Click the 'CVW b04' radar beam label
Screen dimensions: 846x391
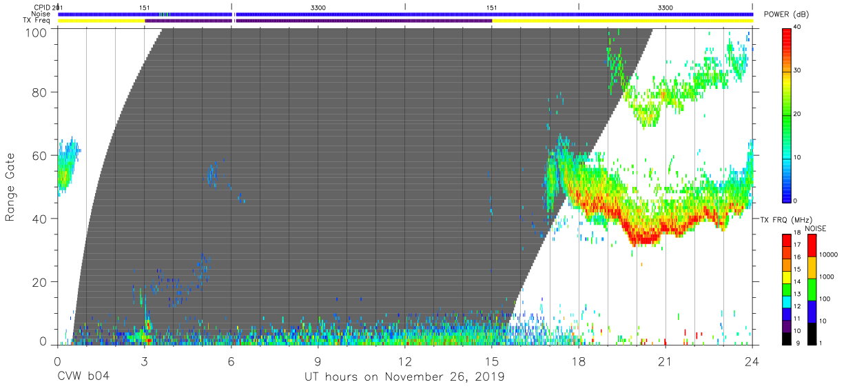(83, 377)
